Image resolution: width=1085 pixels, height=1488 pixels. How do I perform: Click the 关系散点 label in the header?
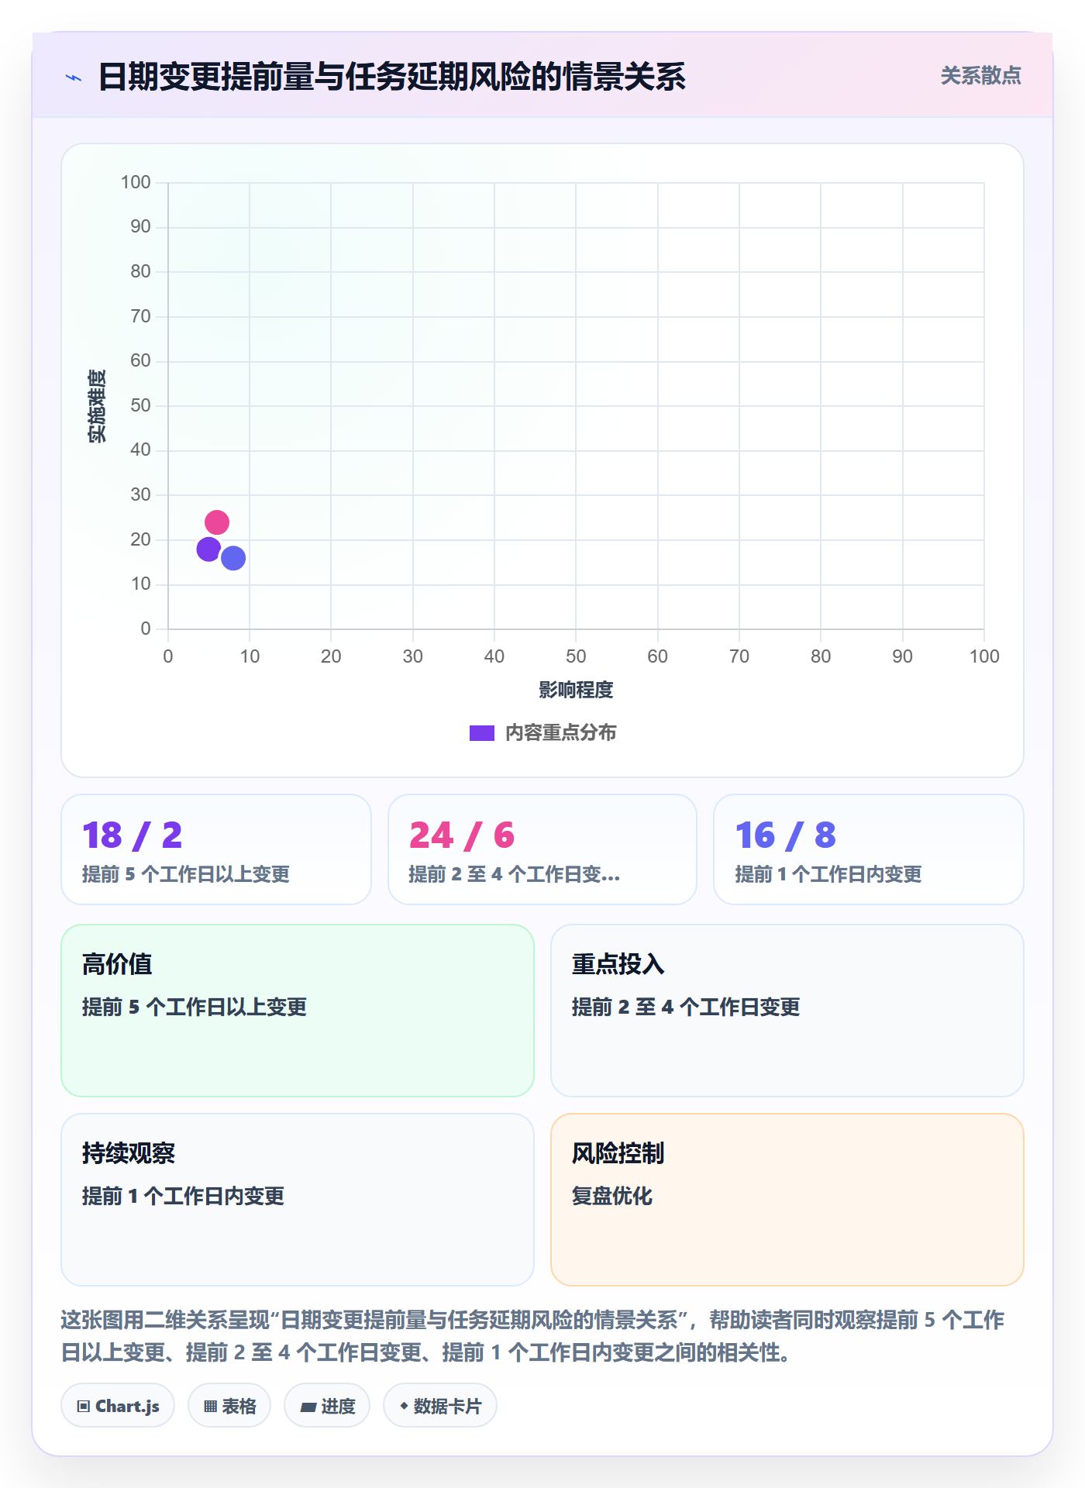[x=980, y=76]
